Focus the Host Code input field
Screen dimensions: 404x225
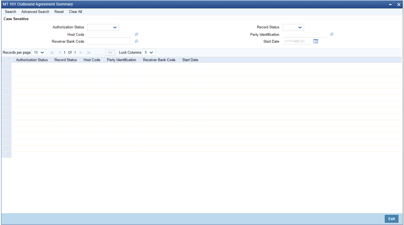[110, 34]
